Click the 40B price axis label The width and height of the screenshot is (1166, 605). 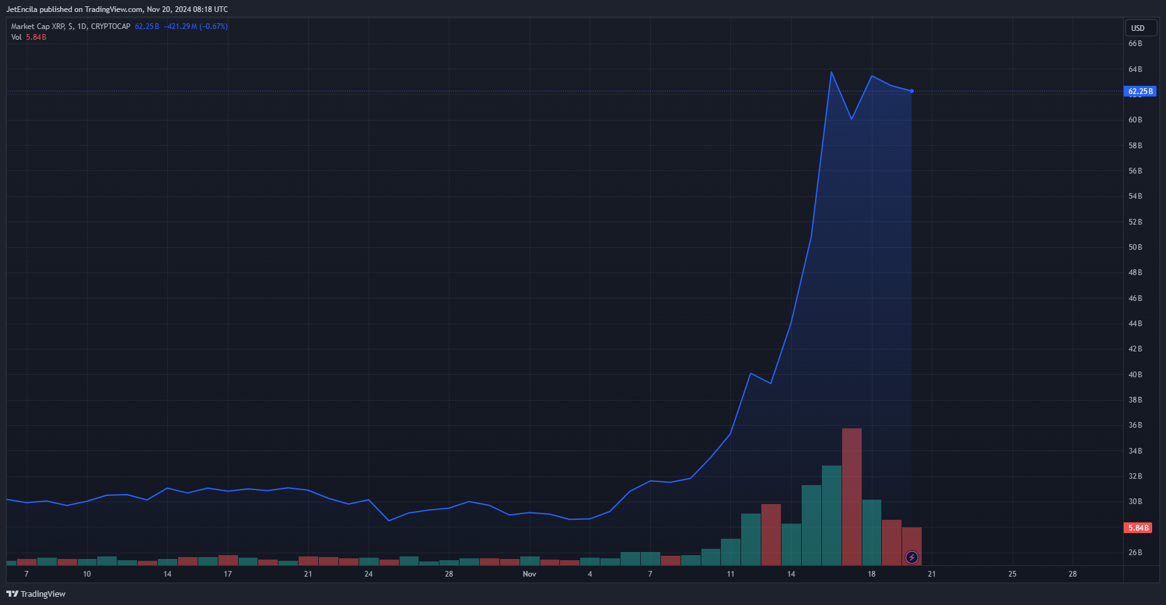pyautogui.click(x=1135, y=375)
